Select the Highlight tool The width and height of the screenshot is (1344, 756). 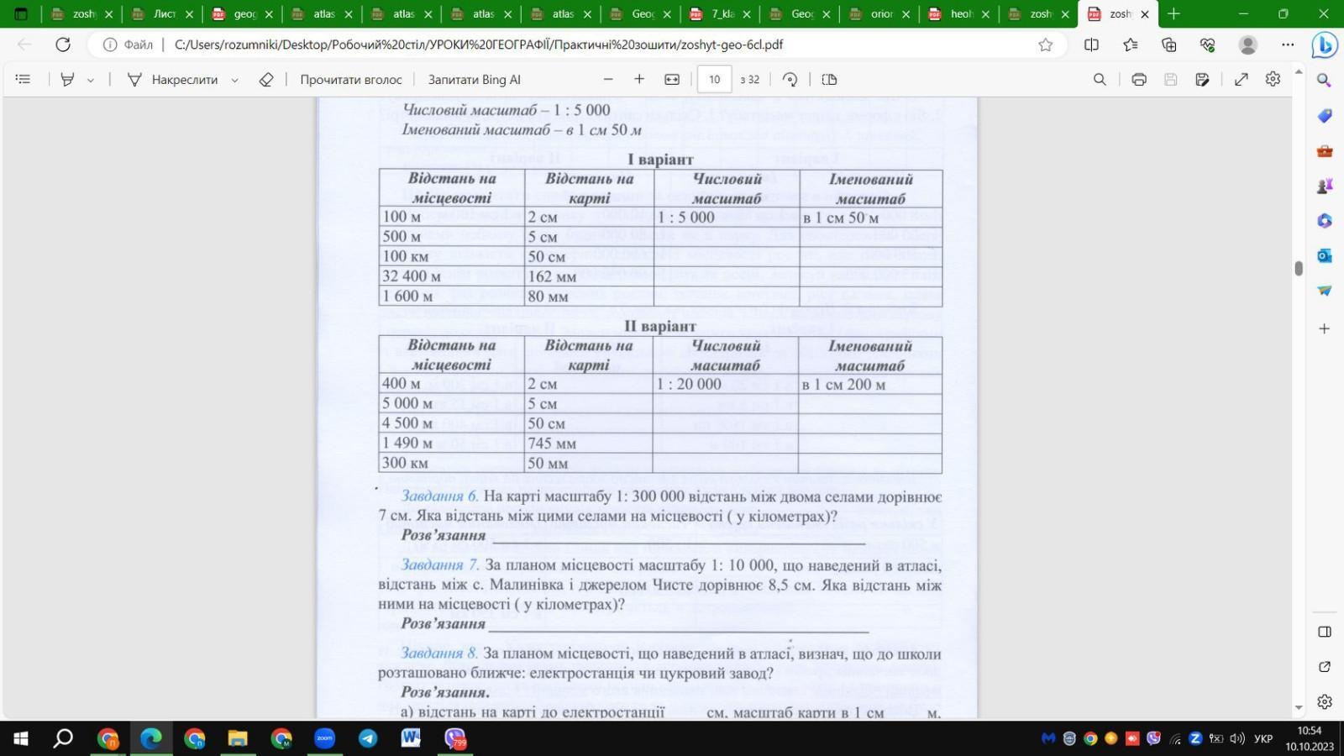point(68,79)
